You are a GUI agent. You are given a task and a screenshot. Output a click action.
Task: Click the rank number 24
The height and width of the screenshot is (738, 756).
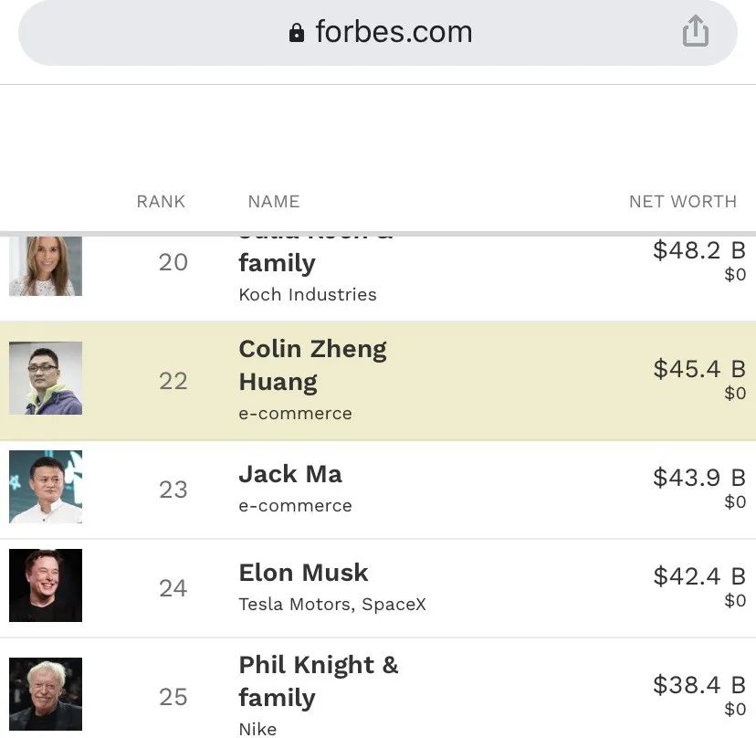click(x=173, y=588)
